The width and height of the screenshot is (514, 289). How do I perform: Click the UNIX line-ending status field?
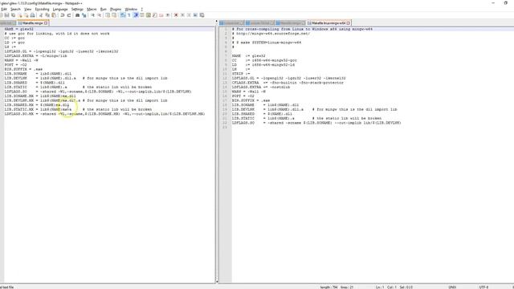[452, 287]
